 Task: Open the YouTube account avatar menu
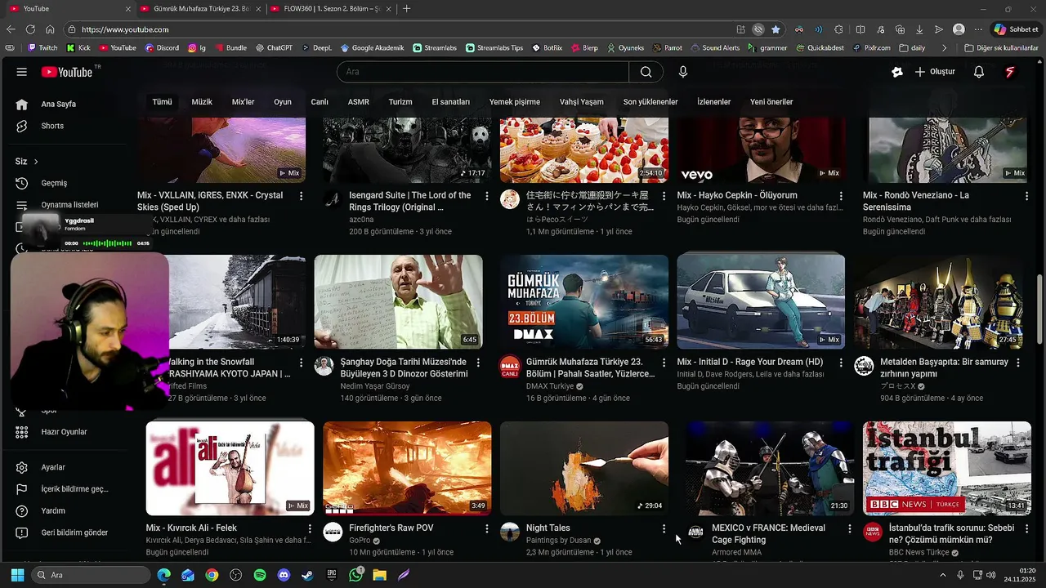[x=1010, y=72]
